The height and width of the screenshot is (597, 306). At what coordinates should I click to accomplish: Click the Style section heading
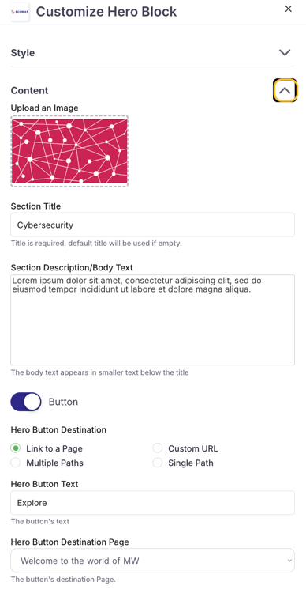point(23,52)
